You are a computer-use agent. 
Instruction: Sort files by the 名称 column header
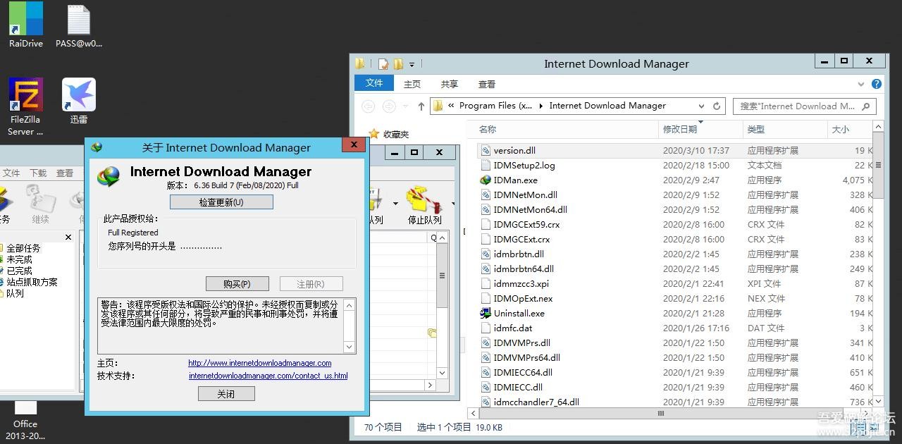click(566, 130)
